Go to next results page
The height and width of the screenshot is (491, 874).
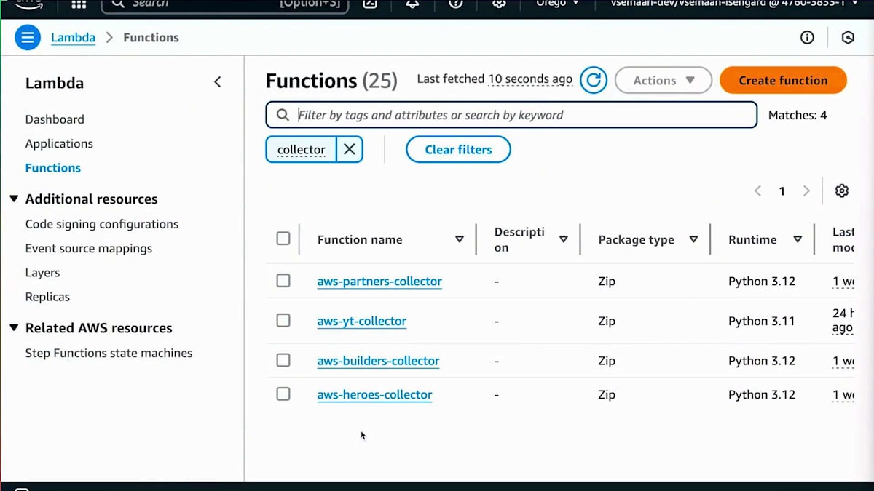(806, 191)
